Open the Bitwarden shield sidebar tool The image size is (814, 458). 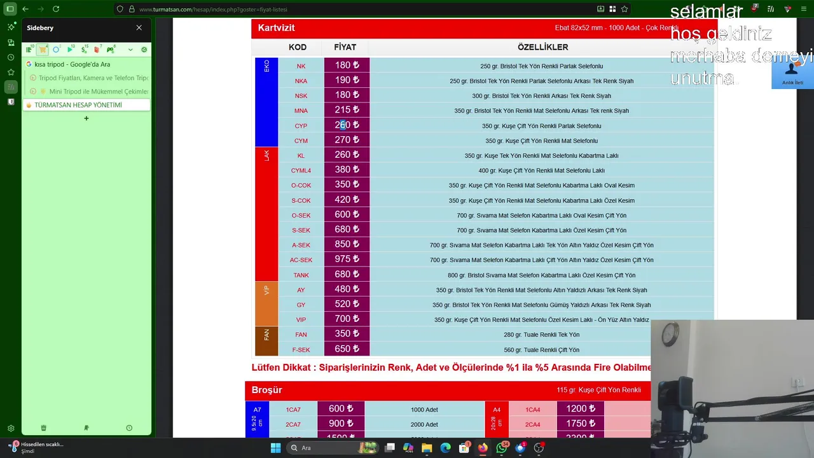(x=11, y=102)
